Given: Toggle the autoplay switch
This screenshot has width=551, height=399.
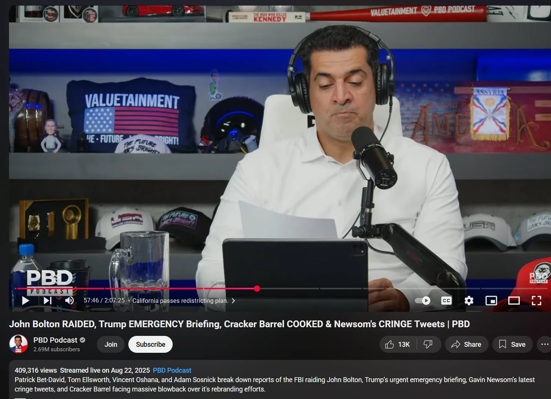Looking at the screenshot, I should pos(423,301).
